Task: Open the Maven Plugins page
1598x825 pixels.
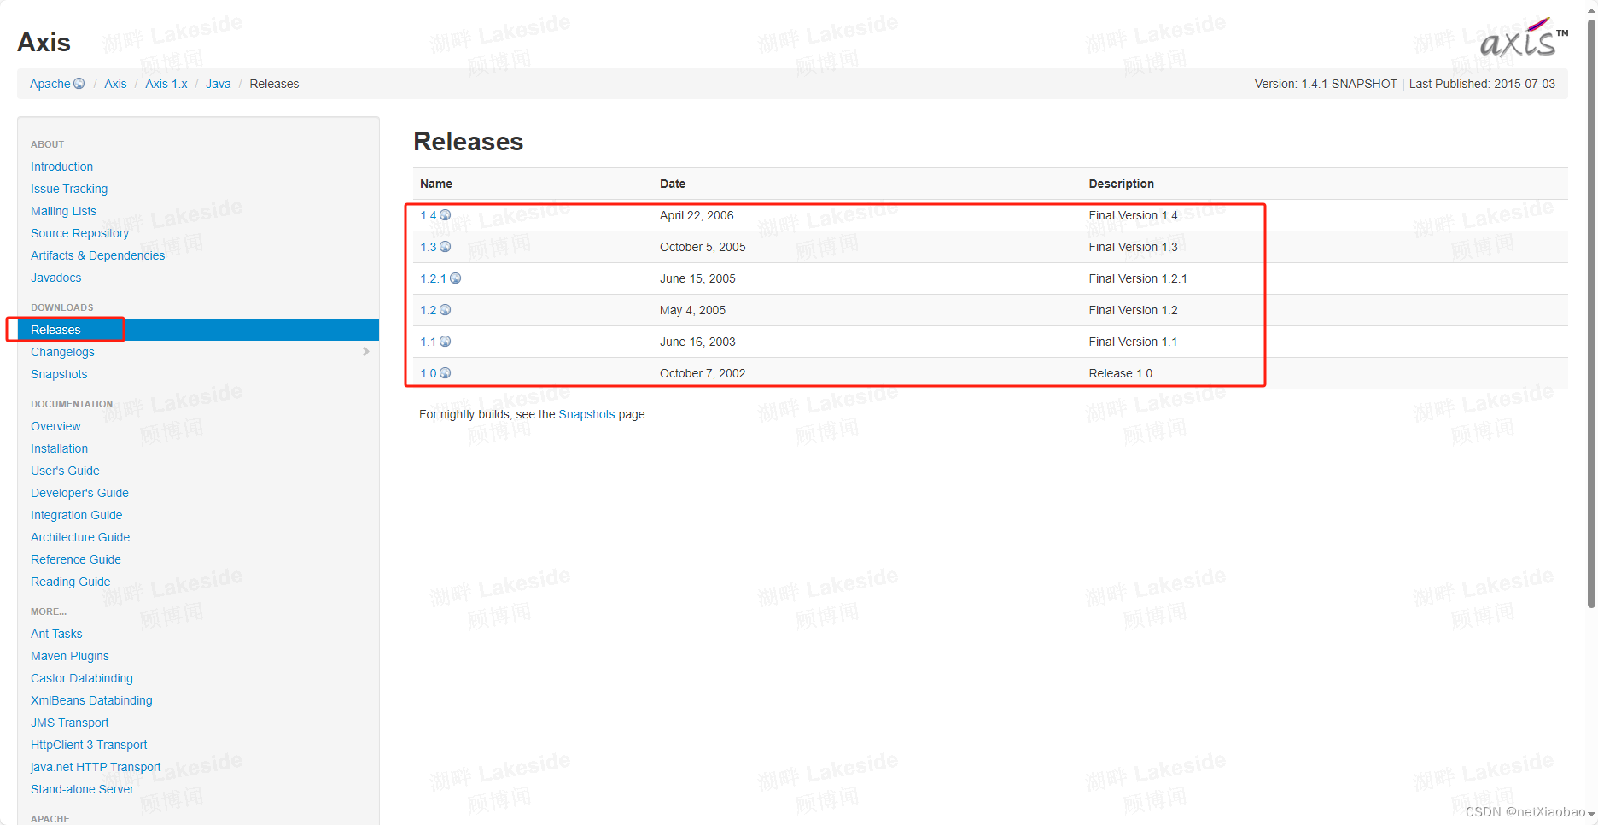Action: [69, 656]
